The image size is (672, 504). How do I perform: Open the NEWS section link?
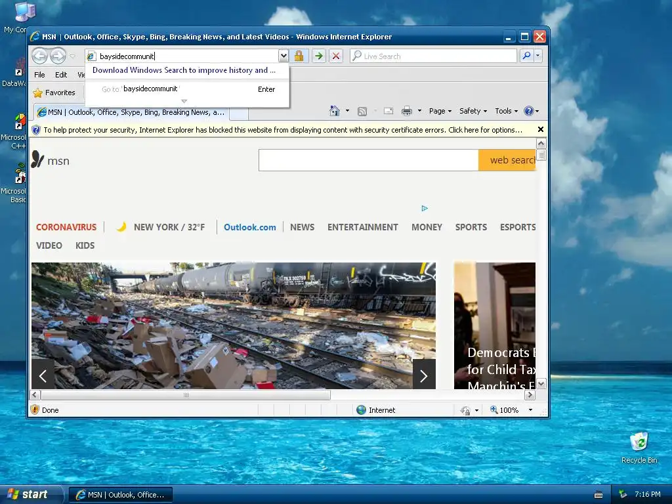(302, 227)
